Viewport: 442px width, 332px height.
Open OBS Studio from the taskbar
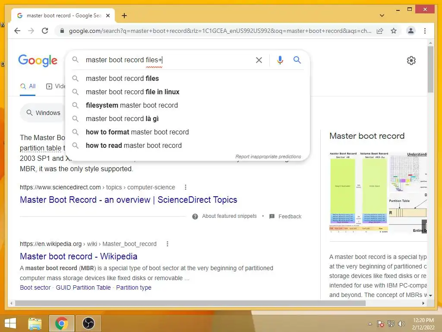tap(88, 323)
